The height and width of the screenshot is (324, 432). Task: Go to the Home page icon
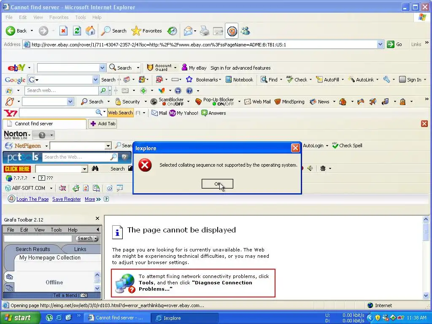point(90,31)
